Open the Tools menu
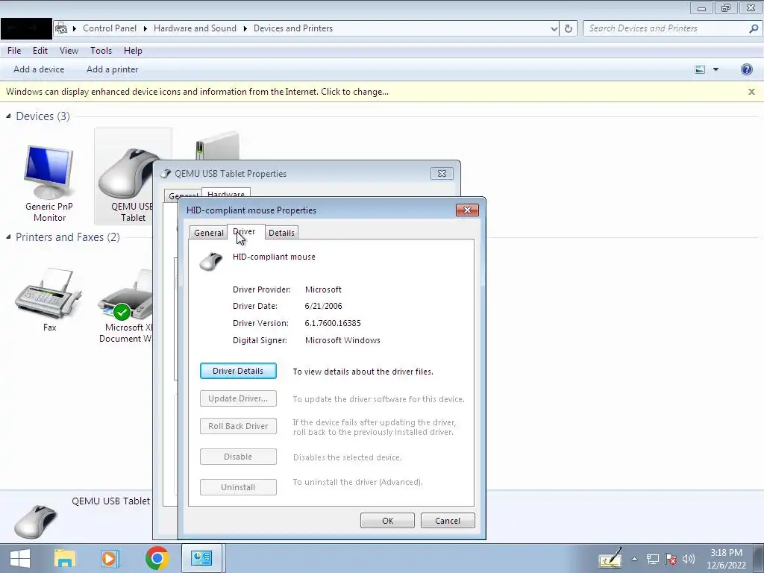The height and width of the screenshot is (573, 764). 101,51
